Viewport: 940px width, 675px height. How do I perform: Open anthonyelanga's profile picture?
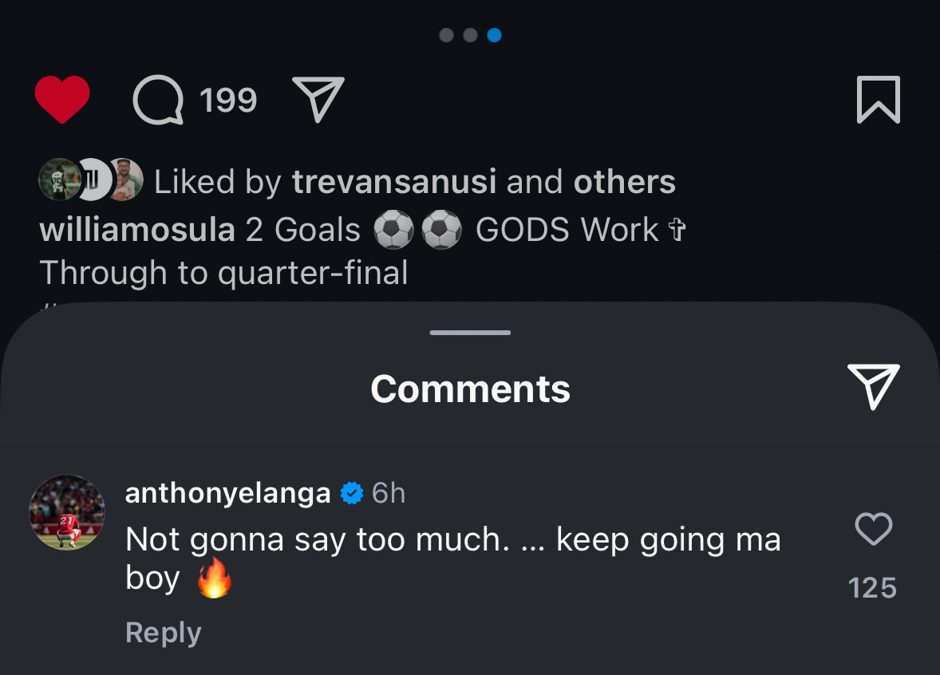(x=67, y=512)
